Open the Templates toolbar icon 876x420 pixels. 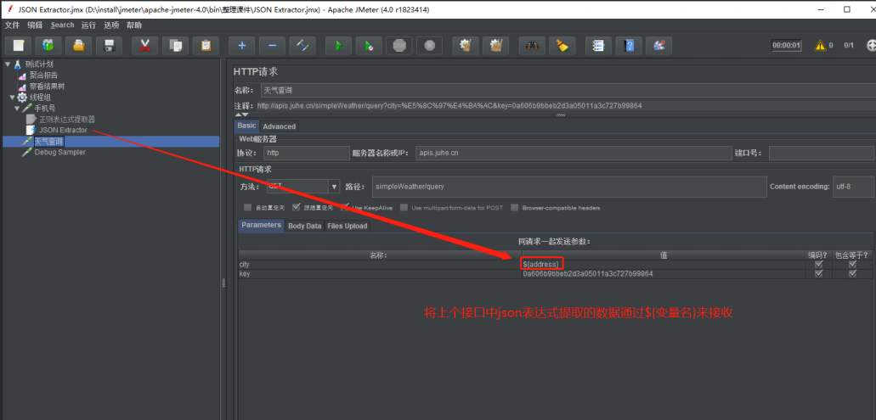[x=48, y=46]
